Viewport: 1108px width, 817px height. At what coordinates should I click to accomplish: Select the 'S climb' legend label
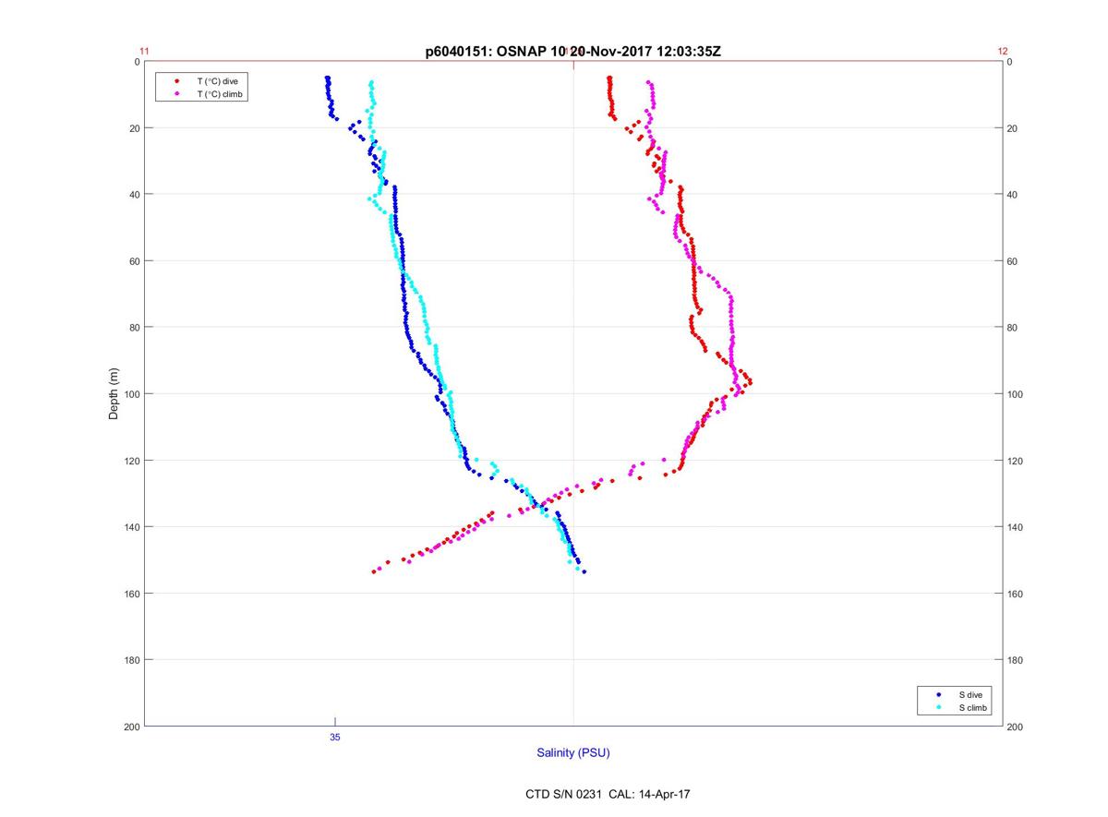click(972, 707)
